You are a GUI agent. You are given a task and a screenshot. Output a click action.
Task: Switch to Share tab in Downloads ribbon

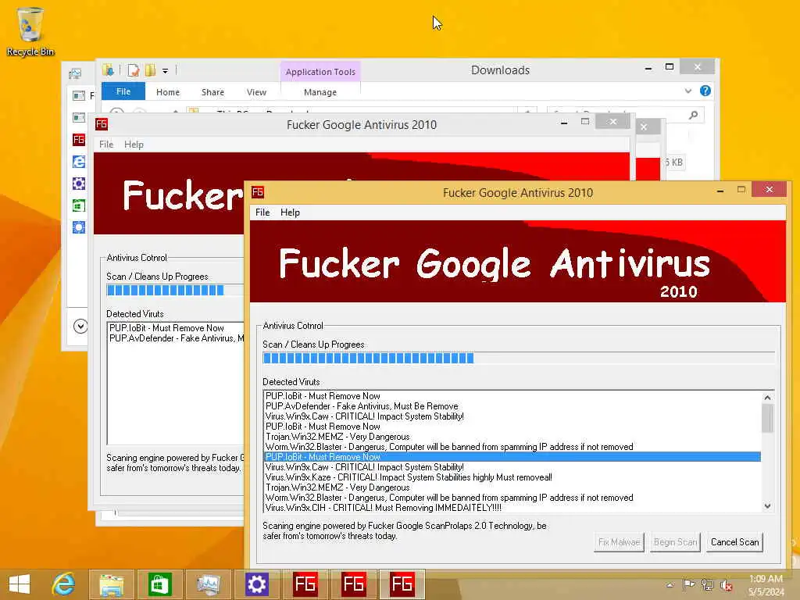(x=212, y=92)
